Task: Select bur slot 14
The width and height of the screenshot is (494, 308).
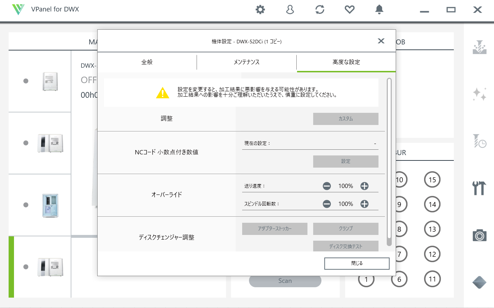Action: pyautogui.click(x=432, y=204)
